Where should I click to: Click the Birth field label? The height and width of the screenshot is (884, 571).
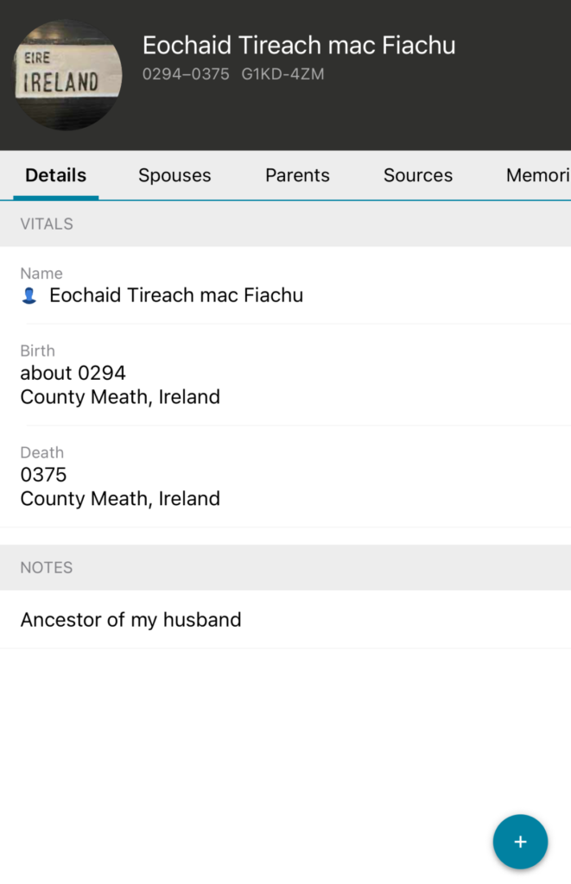38,350
